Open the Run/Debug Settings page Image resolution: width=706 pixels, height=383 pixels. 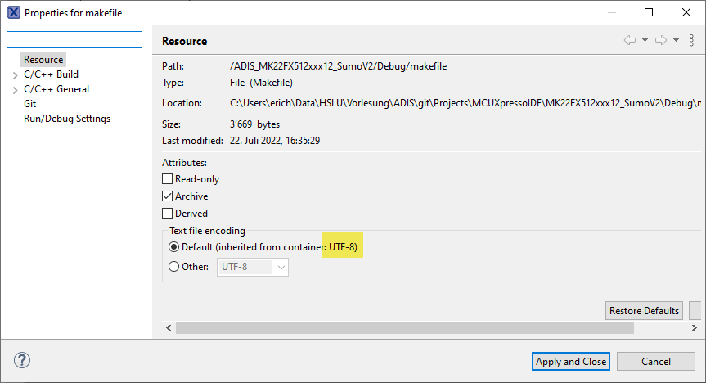(x=66, y=119)
